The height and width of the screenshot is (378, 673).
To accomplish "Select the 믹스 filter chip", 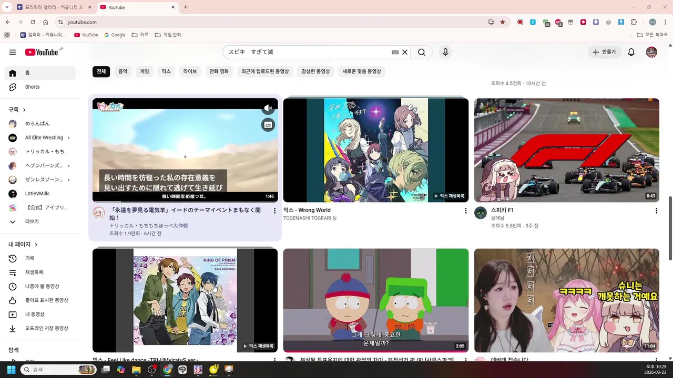I will point(166,71).
